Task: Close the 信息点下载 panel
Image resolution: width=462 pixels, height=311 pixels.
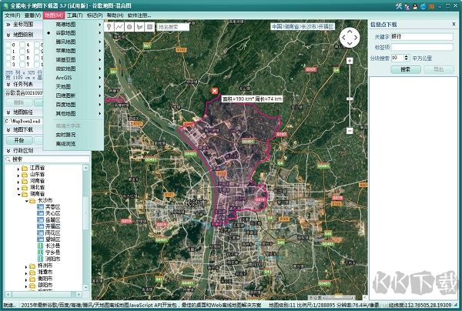Action: click(452, 24)
